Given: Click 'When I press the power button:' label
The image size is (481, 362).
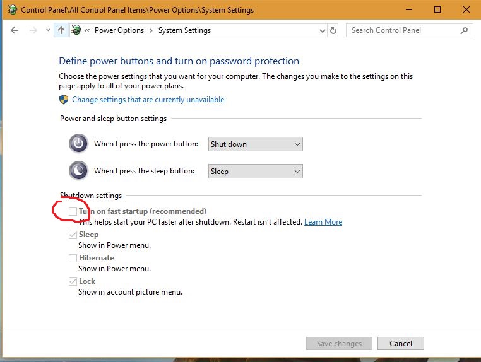Looking at the screenshot, I should coord(146,144).
